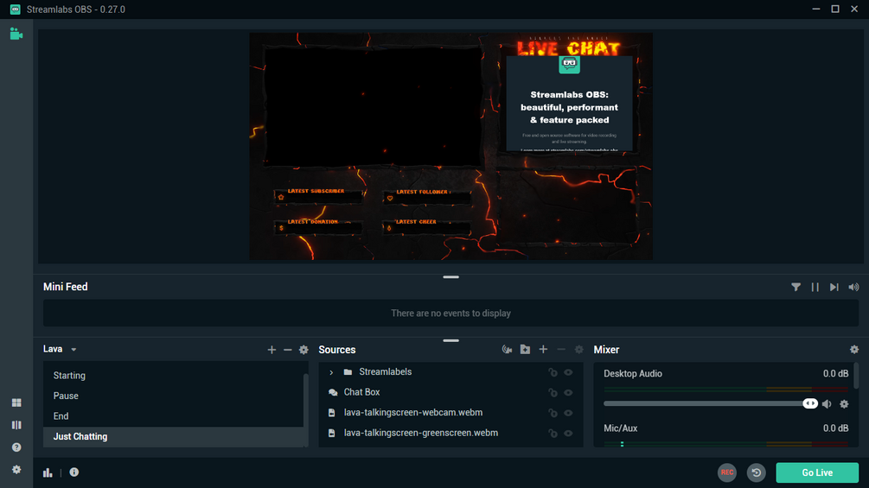Click the Desktop Audio level meter
Screen dimensions: 869x488
click(726, 390)
